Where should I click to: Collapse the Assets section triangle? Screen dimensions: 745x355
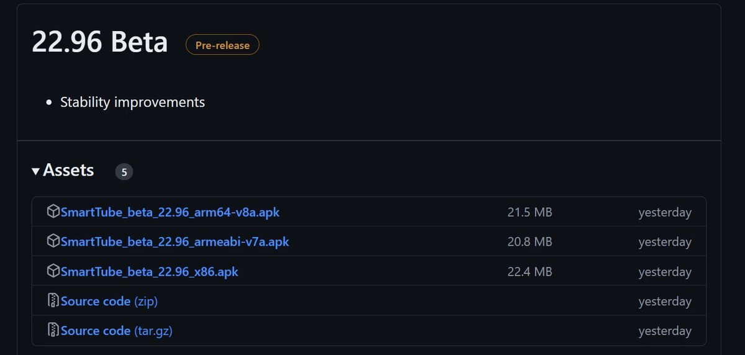click(x=36, y=171)
